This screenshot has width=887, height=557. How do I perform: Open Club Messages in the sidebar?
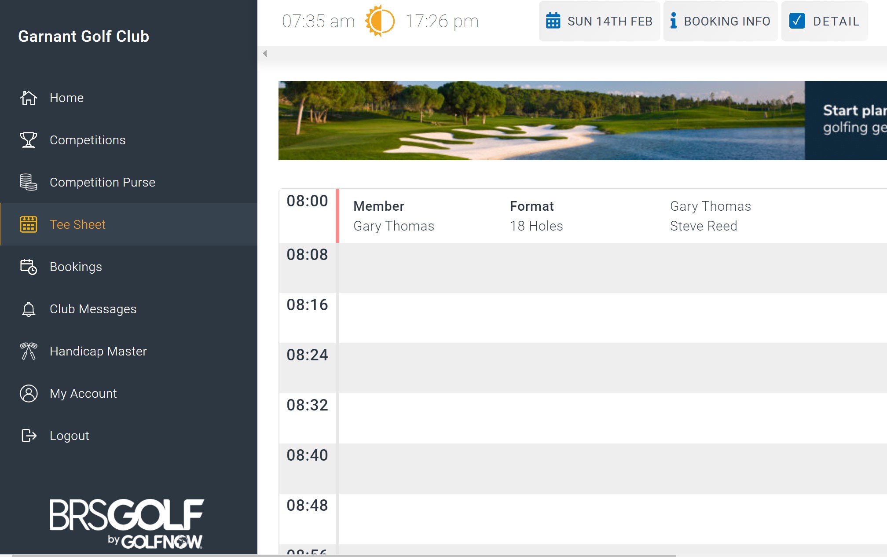(x=128, y=309)
